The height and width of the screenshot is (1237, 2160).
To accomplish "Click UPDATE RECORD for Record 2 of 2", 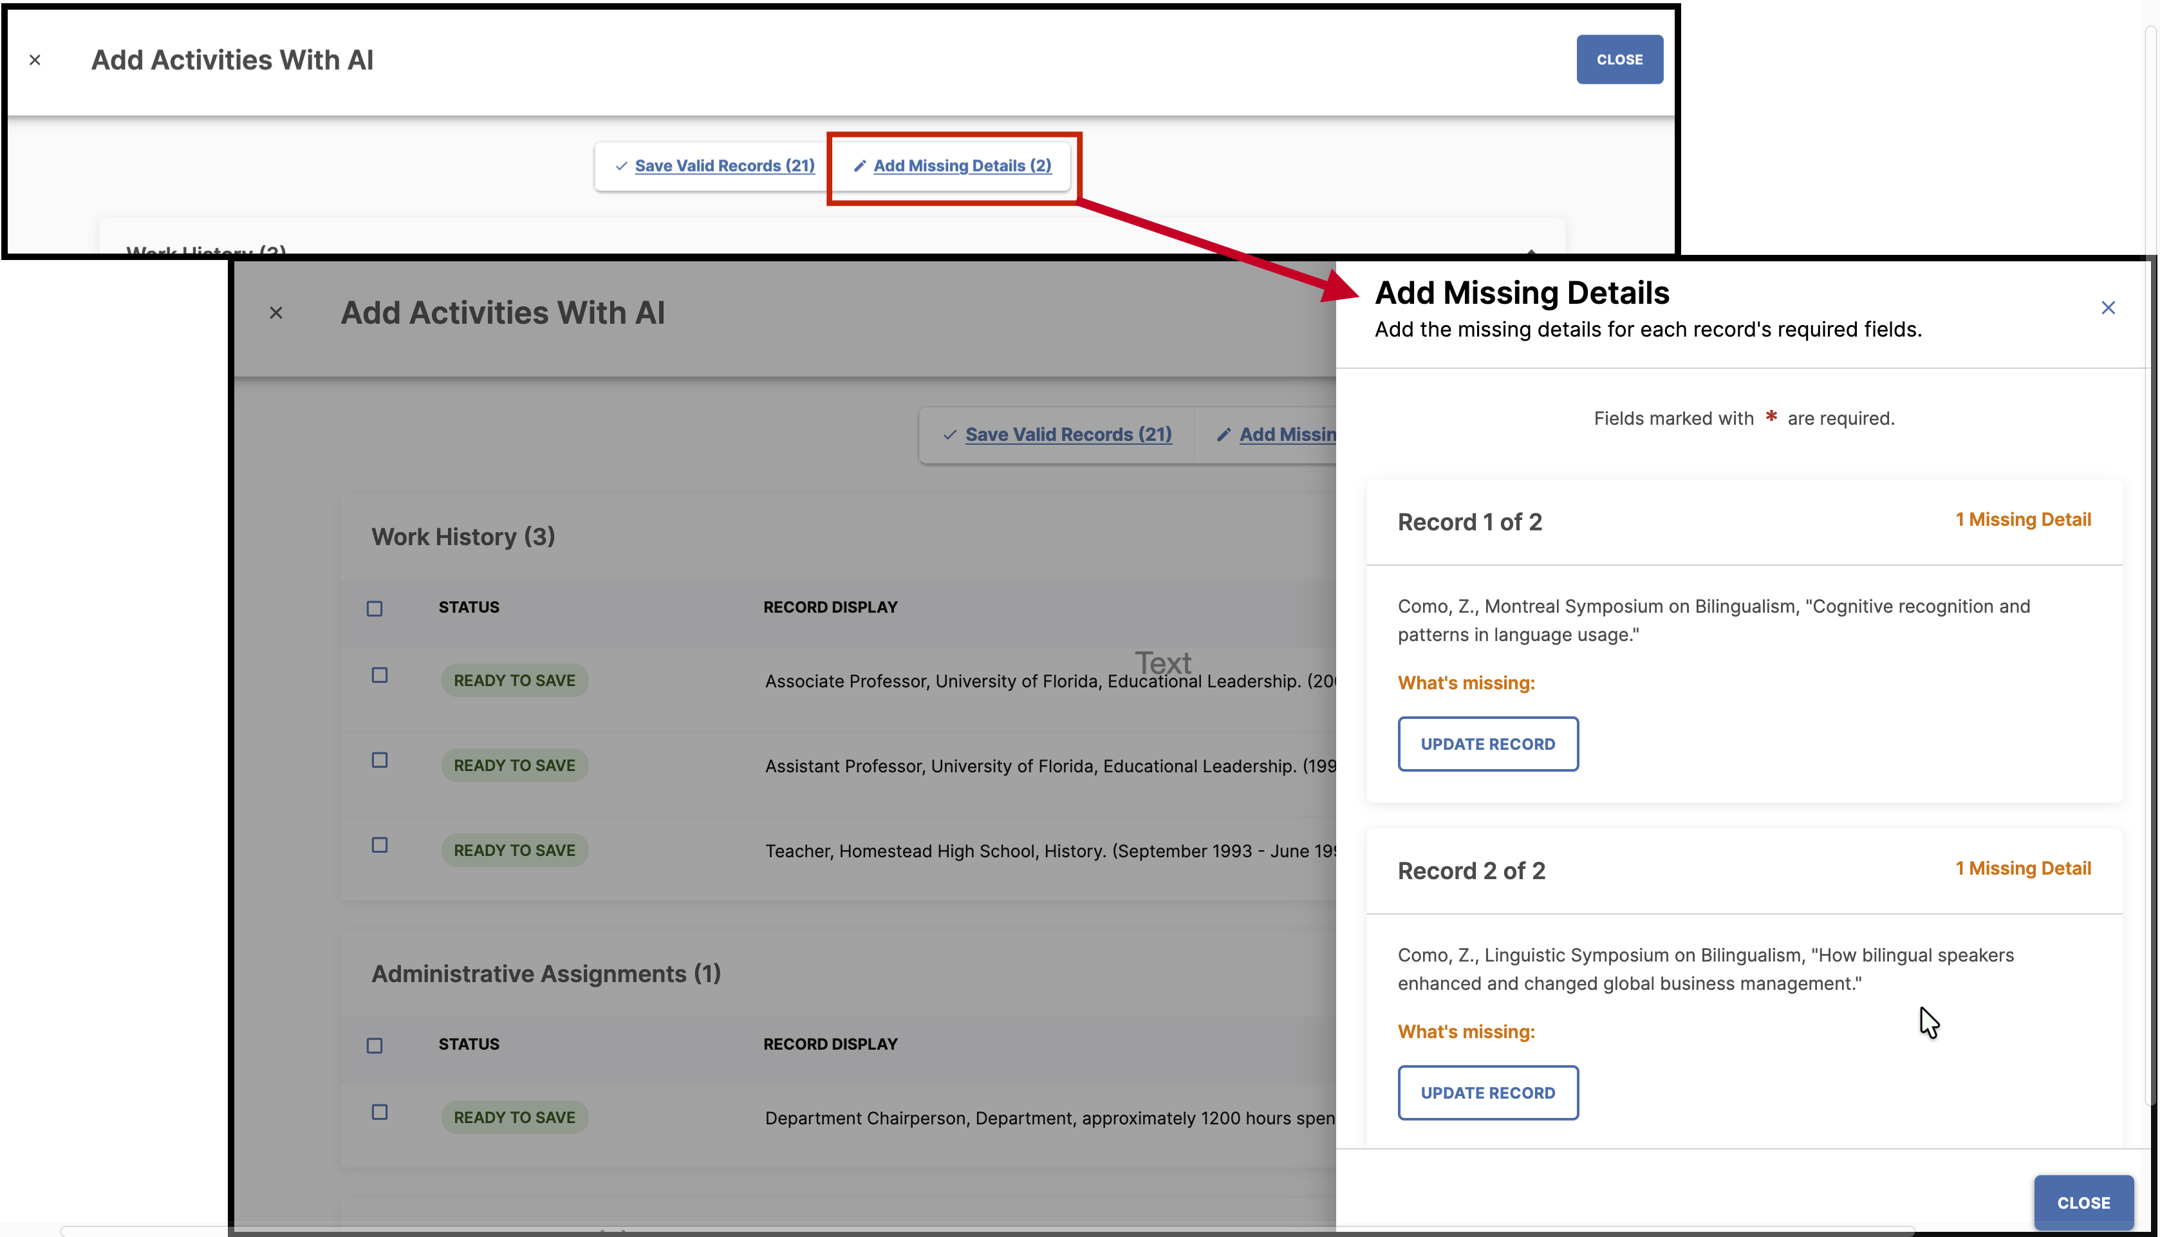I will 1487,1093.
